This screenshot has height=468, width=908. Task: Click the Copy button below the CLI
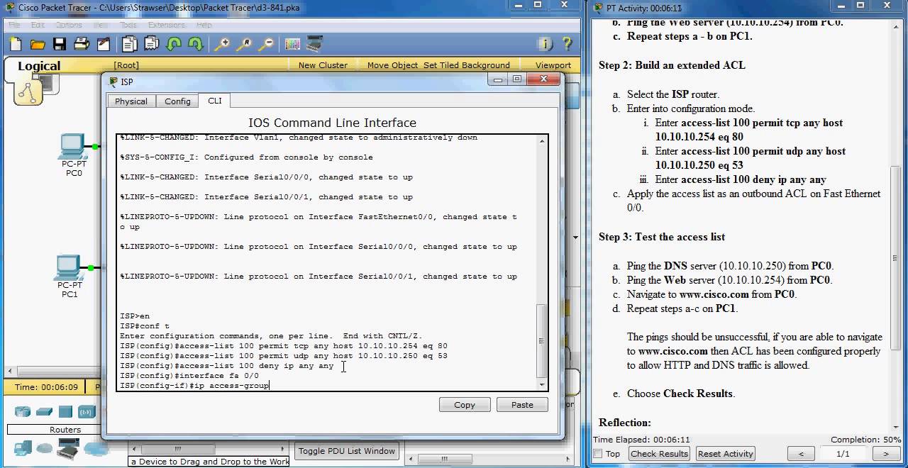pyautogui.click(x=465, y=405)
